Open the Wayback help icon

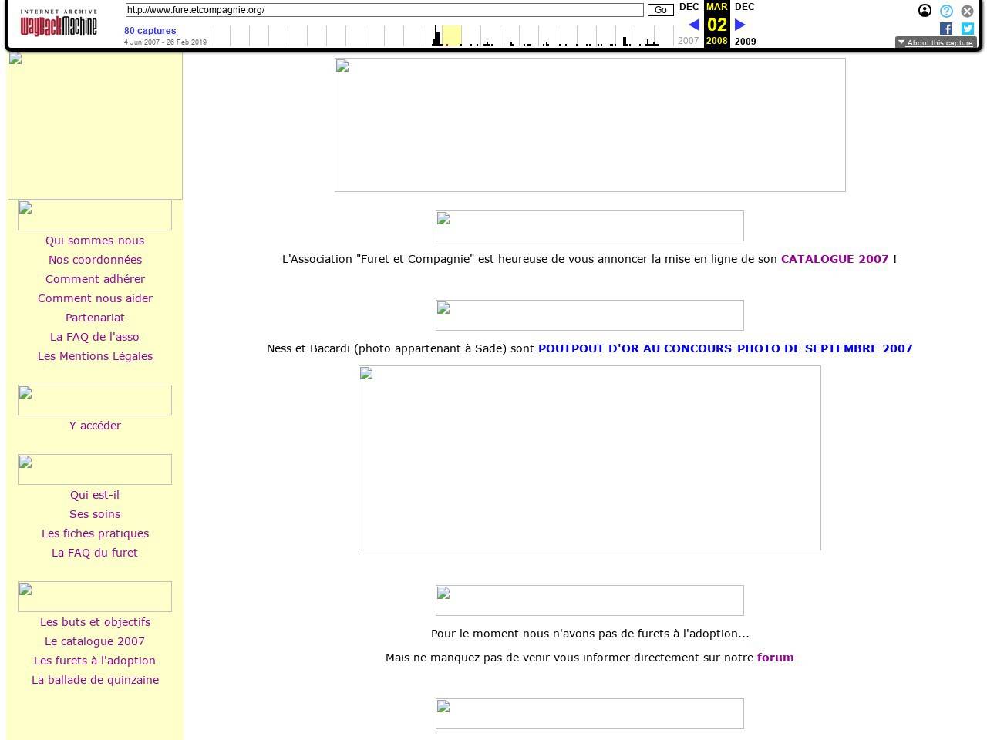(946, 11)
